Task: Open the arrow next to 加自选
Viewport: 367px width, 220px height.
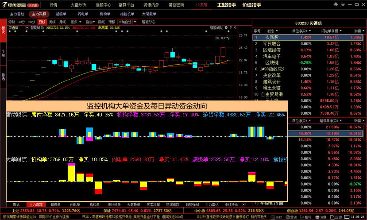Action: coord(135,22)
